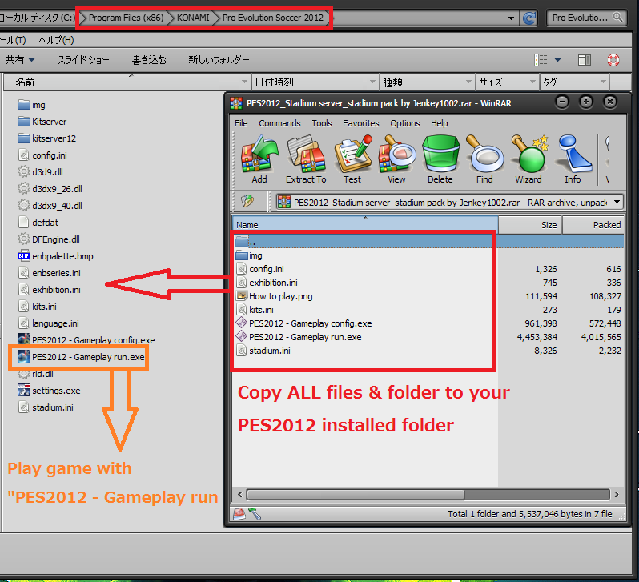Sort WinRAR list by Size column
This screenshot has width=639, height=582.
(x=530, y=225)
